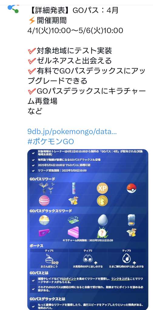Click the 【詳細発表】GOパス：4月 tweet text

pyautogui.click(x=73, y=10)
